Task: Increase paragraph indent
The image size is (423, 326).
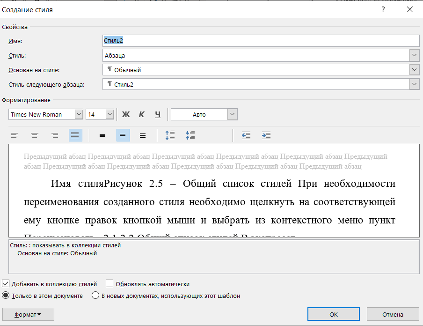Action: (x=266, y=135)
